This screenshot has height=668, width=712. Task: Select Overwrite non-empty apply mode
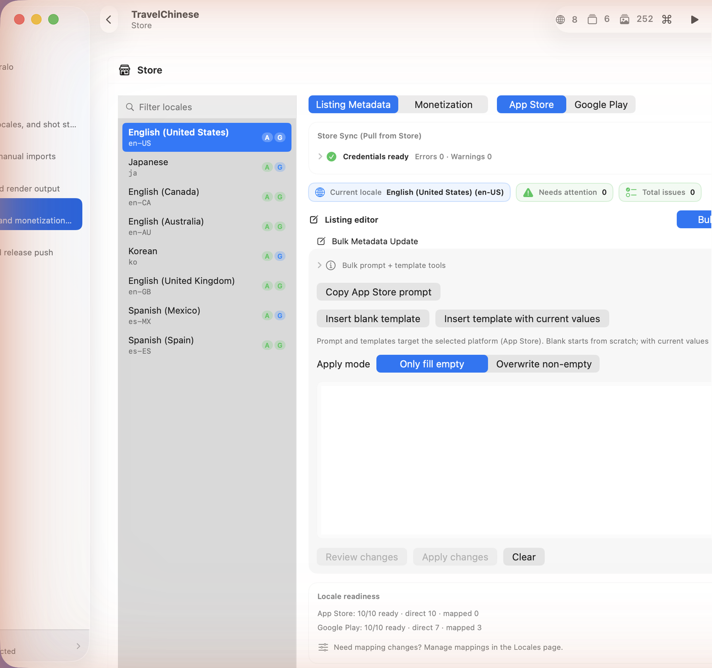544,364
